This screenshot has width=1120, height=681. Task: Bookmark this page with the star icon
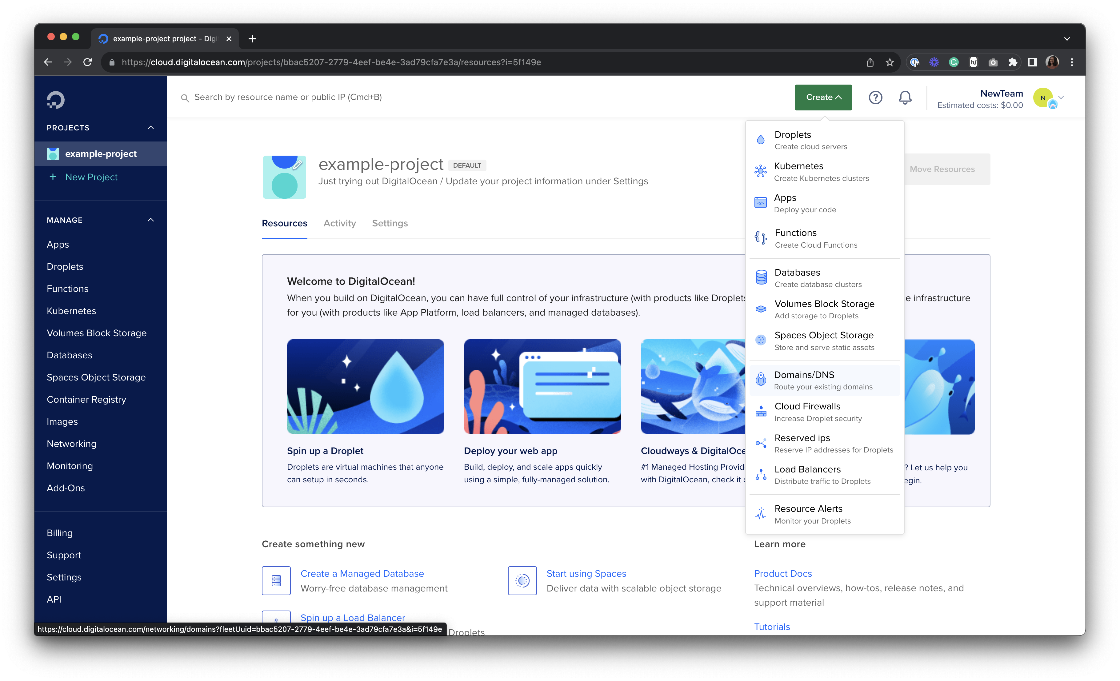pyautogui.click(x=890, y=62)
